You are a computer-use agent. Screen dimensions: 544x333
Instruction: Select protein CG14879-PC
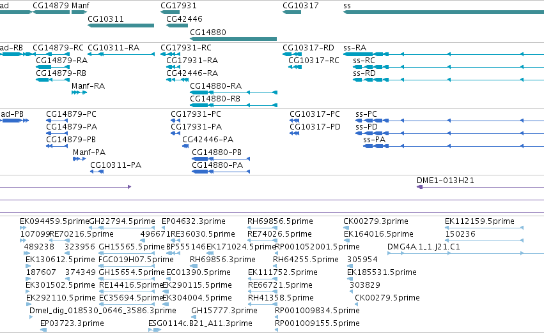(x=71, y=114)
